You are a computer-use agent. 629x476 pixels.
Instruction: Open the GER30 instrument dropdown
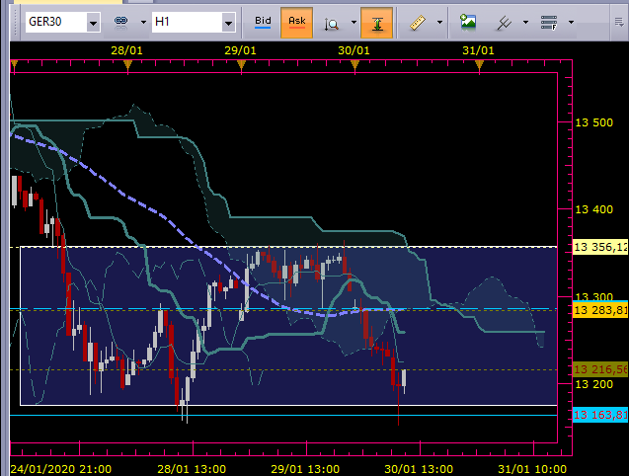(93, 23)
